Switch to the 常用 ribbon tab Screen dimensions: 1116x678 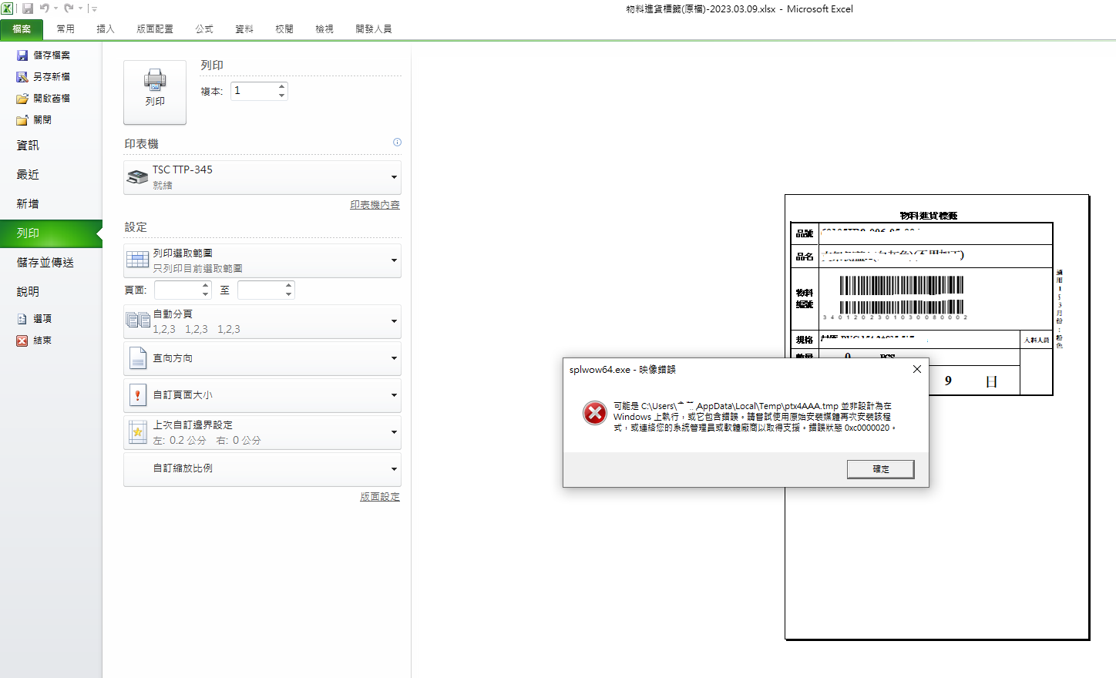click(x=66, y=29)
